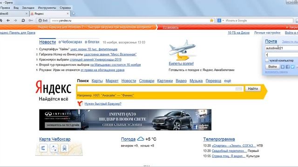The width and height of the screenshot is (298, 167).
Task: Open the Погода weather link
Action: pos(129,139)
